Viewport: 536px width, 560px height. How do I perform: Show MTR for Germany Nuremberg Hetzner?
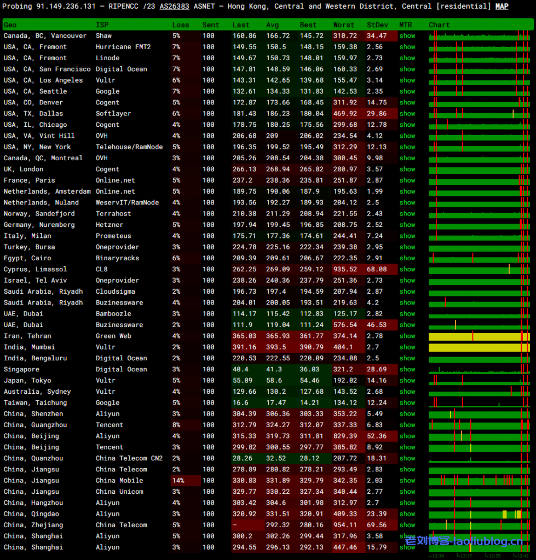pos(407,225)
